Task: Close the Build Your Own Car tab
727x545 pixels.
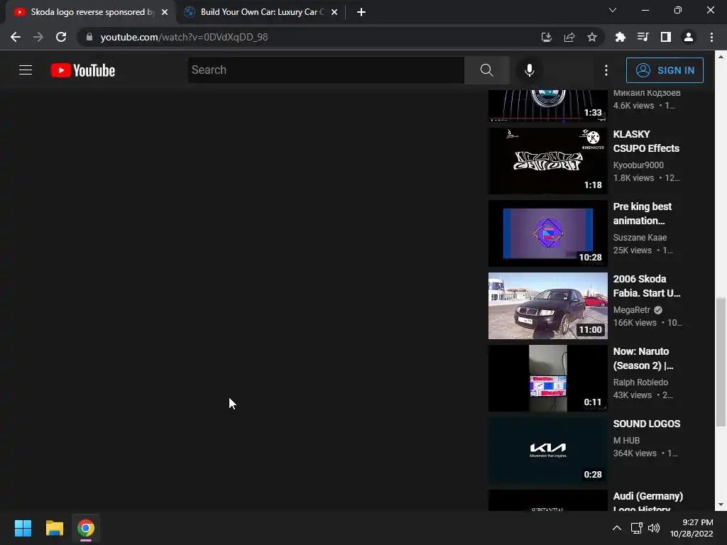Action: pyautogui.click(x=334, y=12)
